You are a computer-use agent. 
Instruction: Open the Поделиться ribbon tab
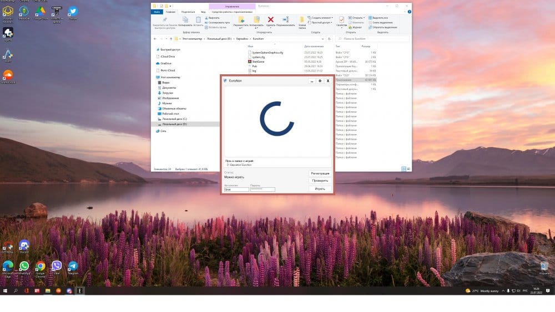click(188, 11)
